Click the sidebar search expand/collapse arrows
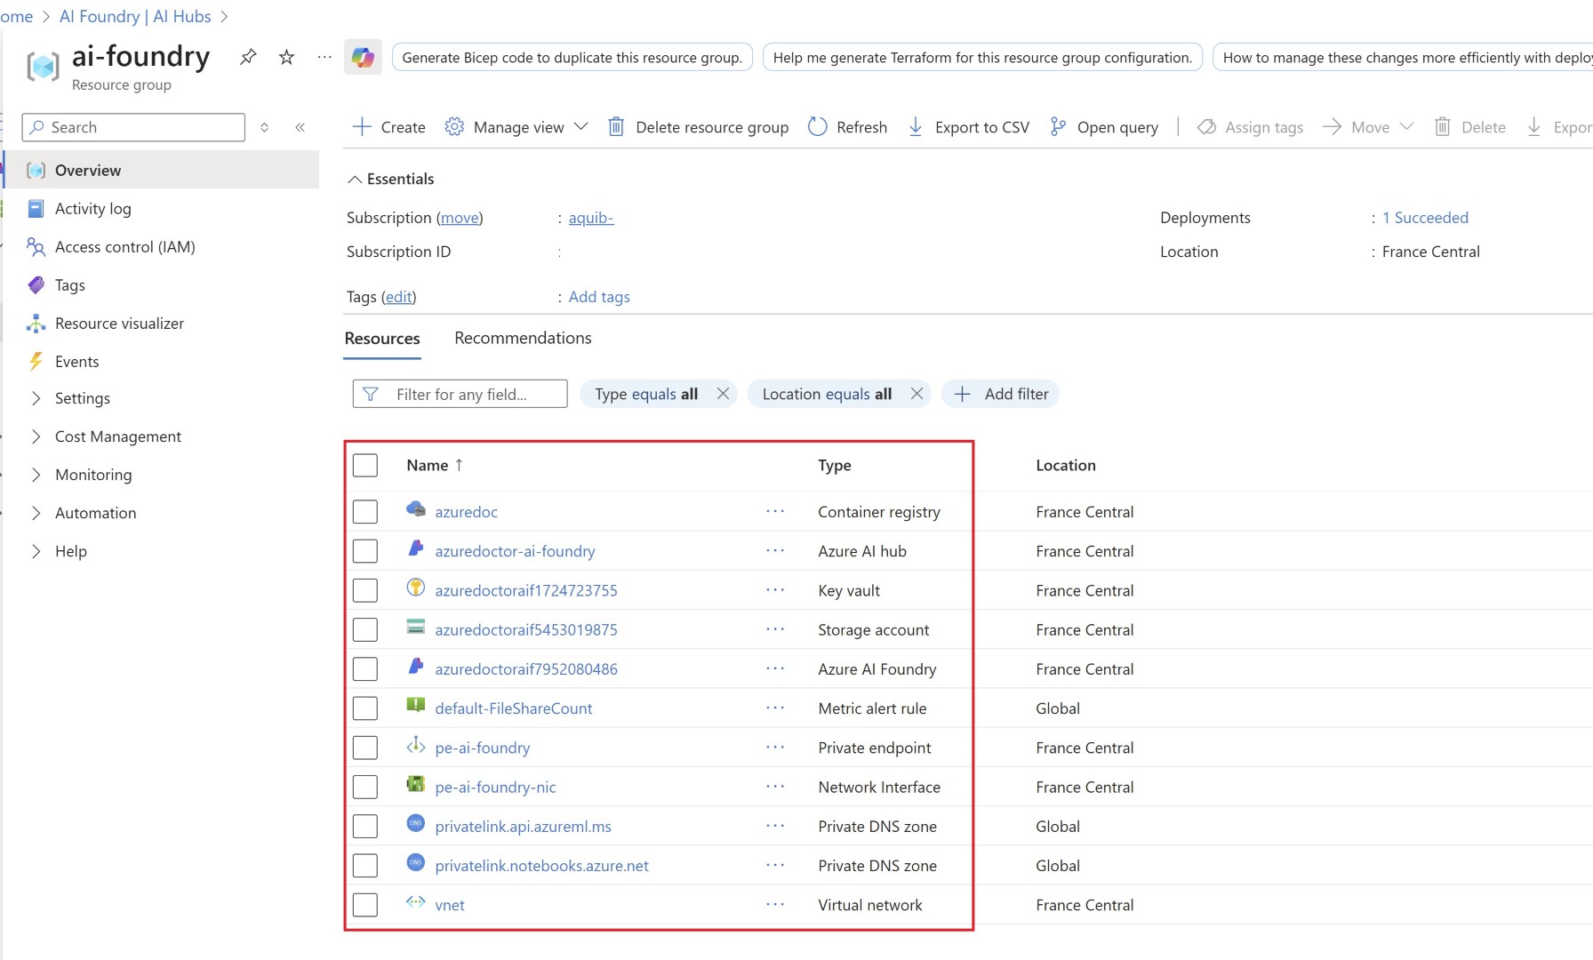The image size is (1593, 960). (x=264, y=127)
